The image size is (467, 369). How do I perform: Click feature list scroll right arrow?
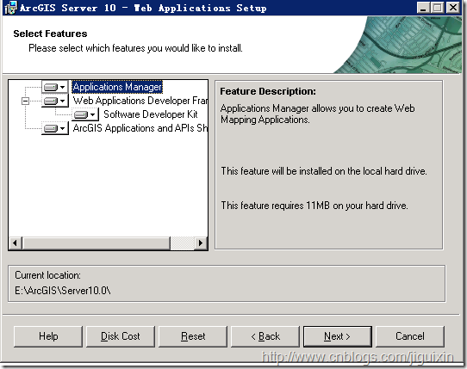pos(201,243)
